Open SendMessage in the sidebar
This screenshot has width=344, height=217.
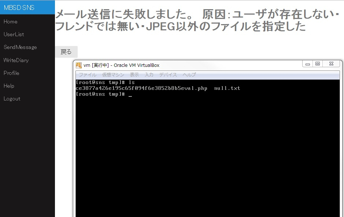pos(20,47)
